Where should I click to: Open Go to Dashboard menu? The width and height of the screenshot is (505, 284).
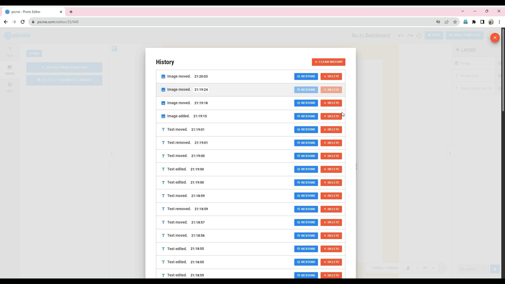371,35
